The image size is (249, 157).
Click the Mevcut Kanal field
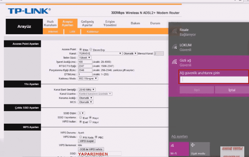click(159, 53)
